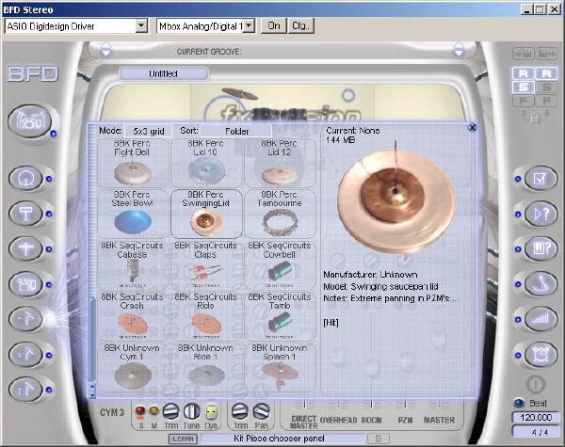Click the On button
The image size is (565, 447).
tap(273, 26)
